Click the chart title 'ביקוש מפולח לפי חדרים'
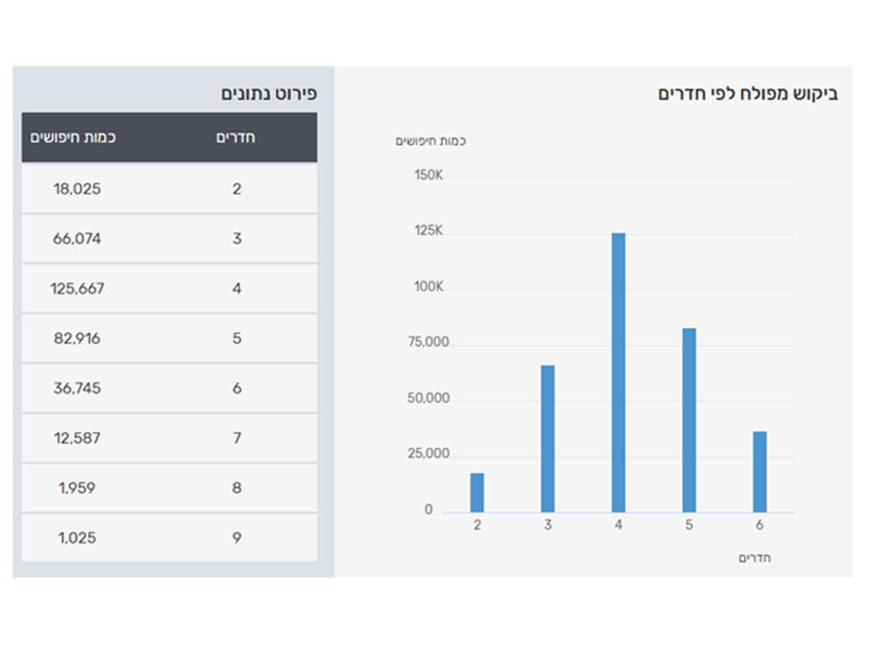This screenshot has height=655, width=874. 748,94
